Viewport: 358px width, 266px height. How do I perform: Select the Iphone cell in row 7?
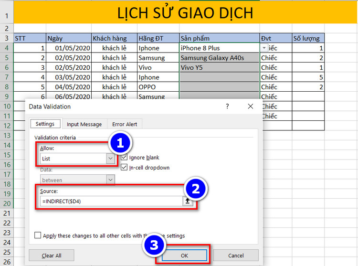coord(158,77)
